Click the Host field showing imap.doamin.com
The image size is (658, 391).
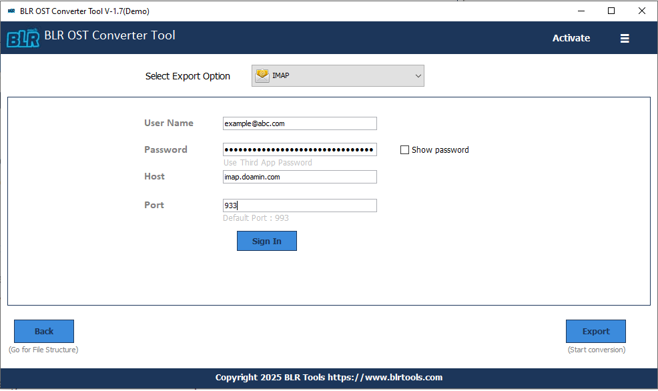(299, 176)
